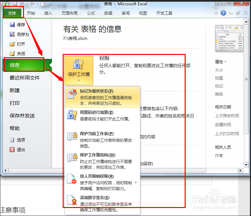This screenshot has height=216, width=251.
Task: Click the Open (打开) folder icon
Action: (x=12, y=44)
